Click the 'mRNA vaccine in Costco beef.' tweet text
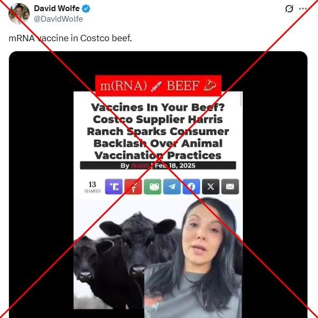This screenshot has height=318, width=318. point(70,38)
